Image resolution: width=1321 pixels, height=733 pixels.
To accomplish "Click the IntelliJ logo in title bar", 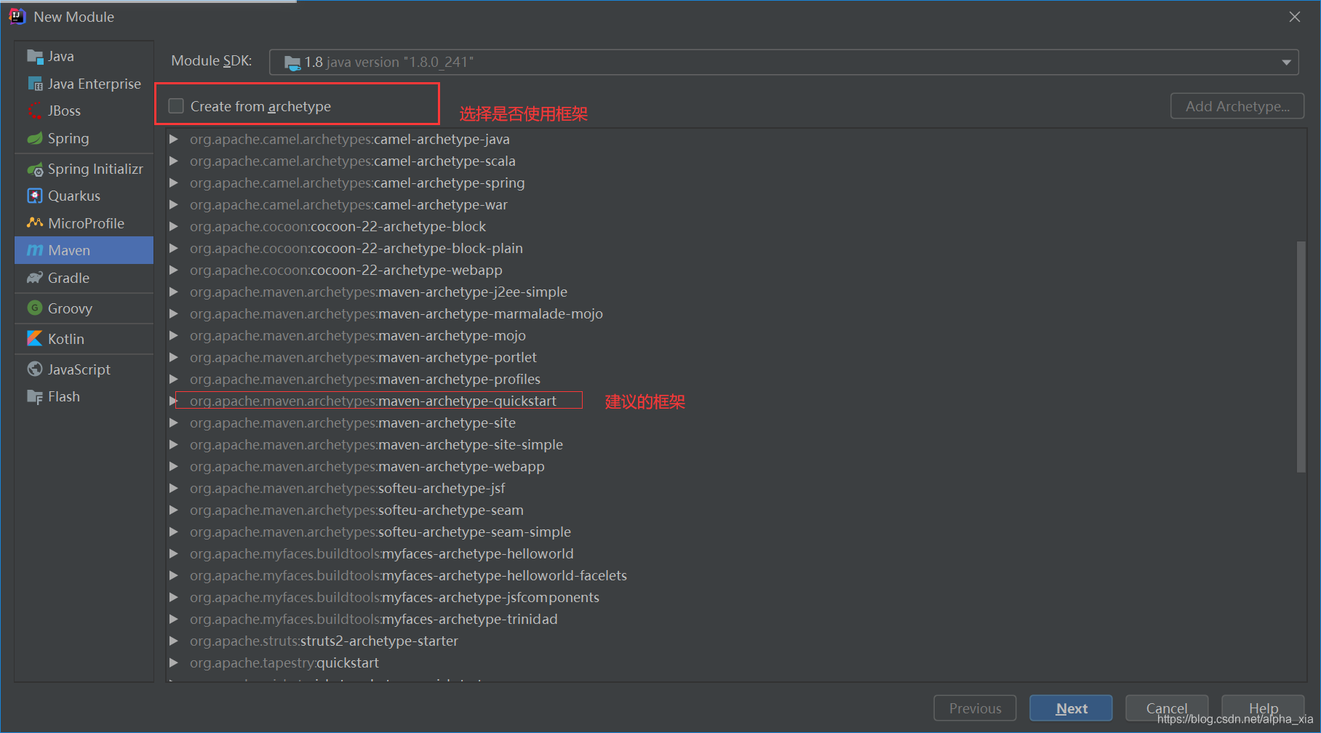I will point(17,16).
